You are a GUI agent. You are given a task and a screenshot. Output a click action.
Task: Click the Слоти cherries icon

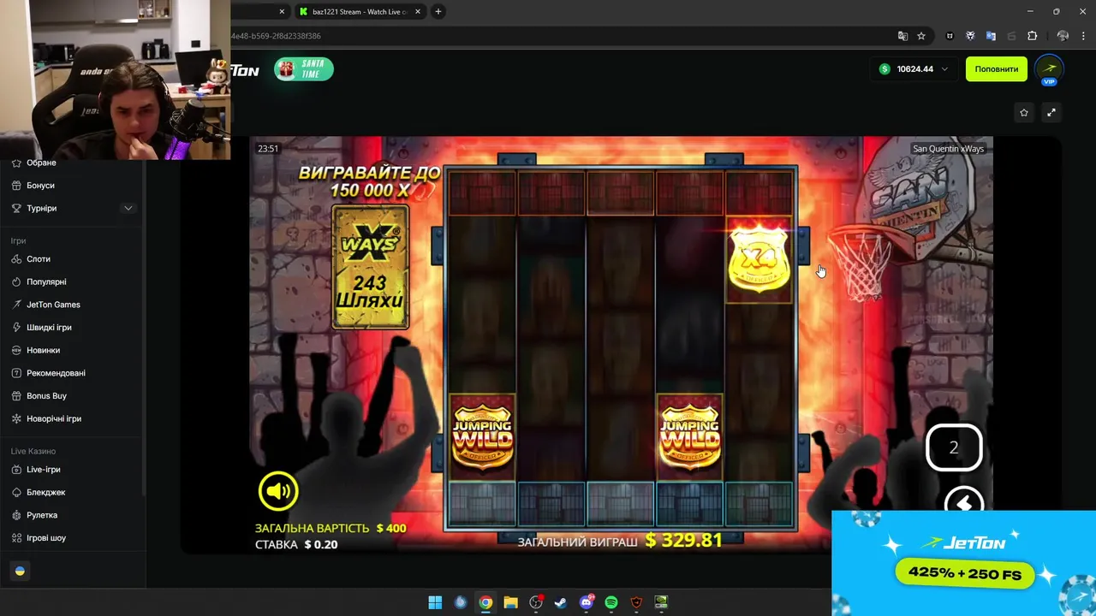pos(17,259)
